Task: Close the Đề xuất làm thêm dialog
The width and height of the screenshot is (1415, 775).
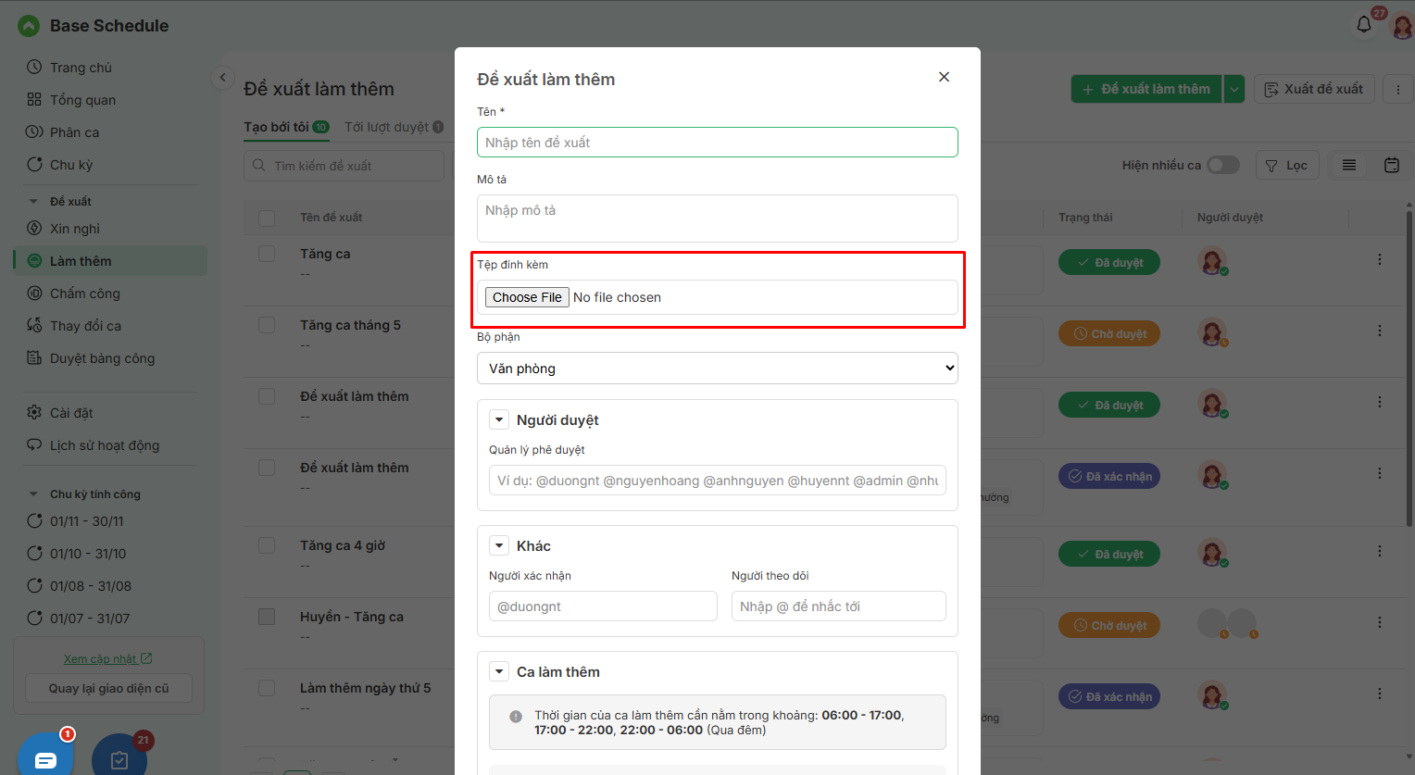Action: (944, 77)
